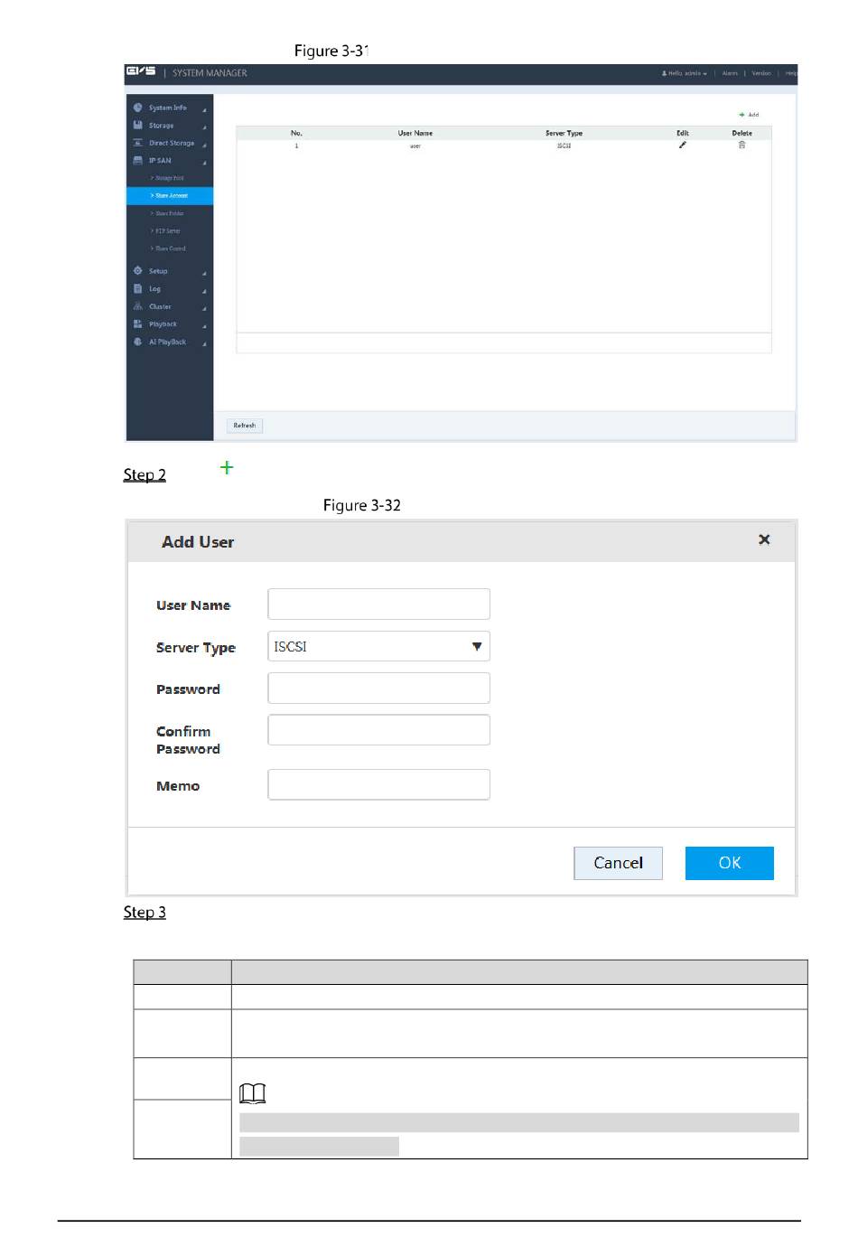Screen dimensions: 858x1237
Task: Click the Setup gear icon
Action: [x=138, y=270]
